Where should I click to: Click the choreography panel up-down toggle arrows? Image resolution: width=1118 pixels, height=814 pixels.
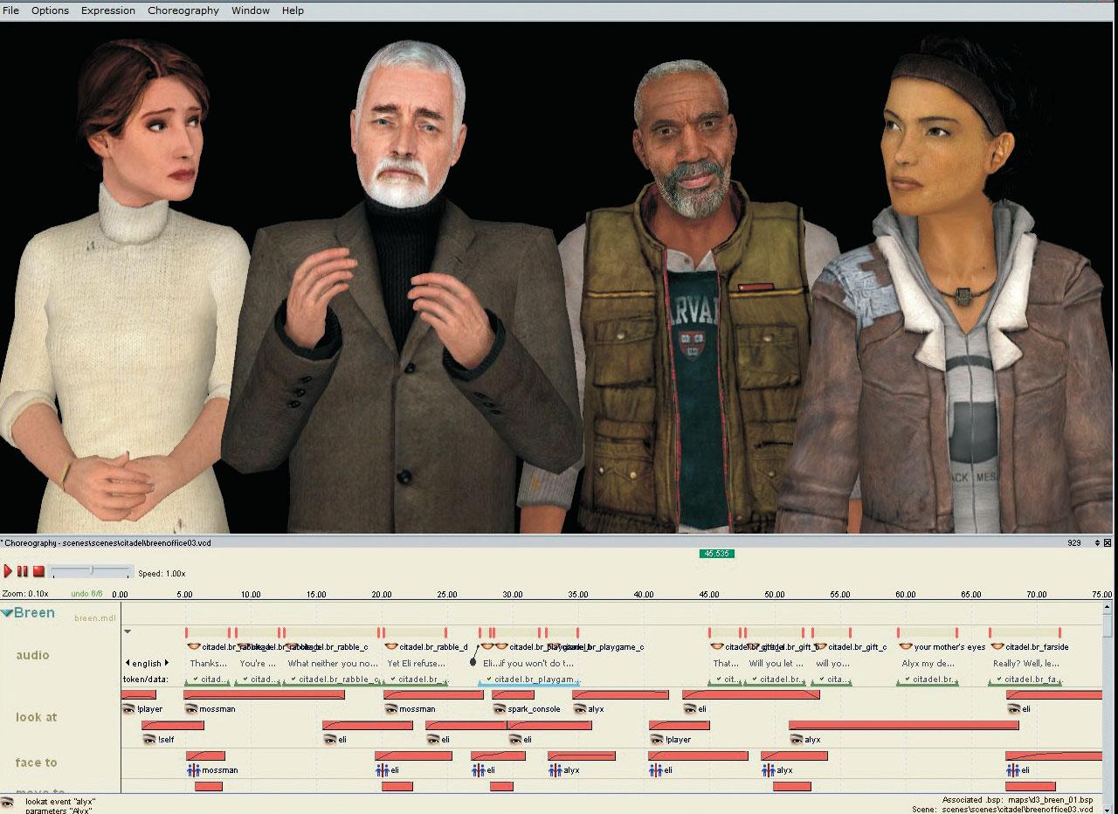tap(1098, 542)
